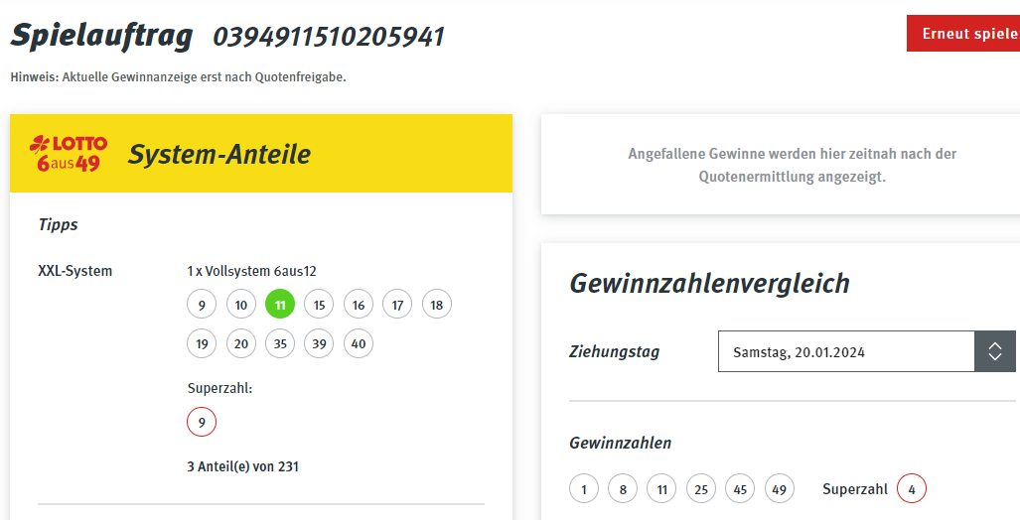Image resolution: width=1020 pixels, height=520 pixels.
Task: Select the green matched number 11 ball
Action: point(280,305)
